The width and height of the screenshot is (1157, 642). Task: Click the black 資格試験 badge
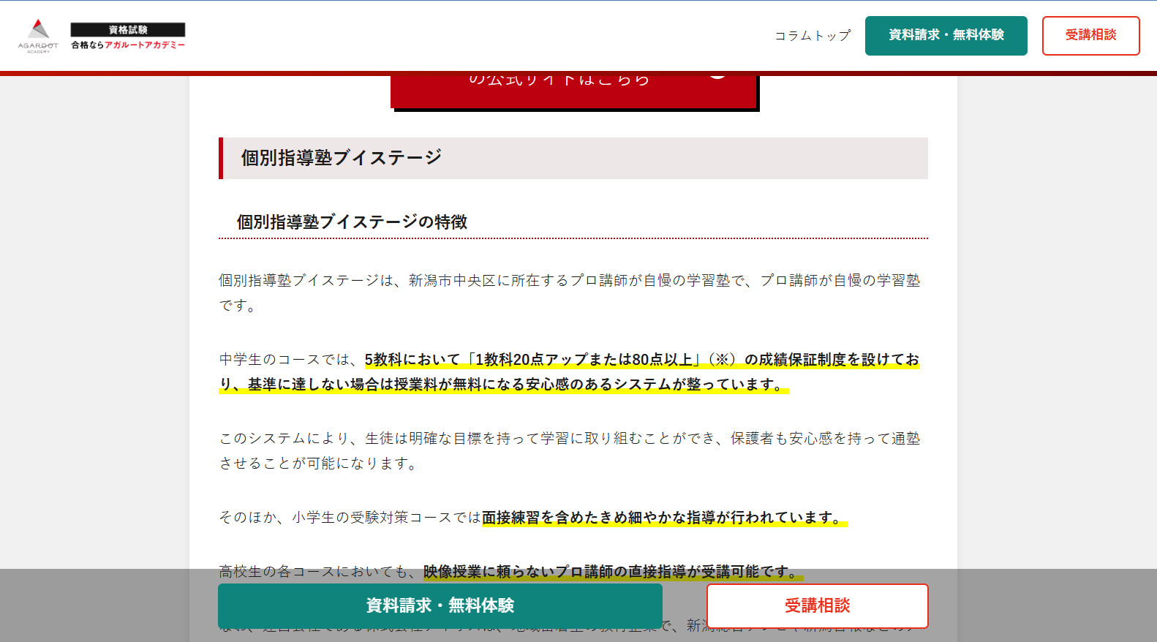pos(128,29)
